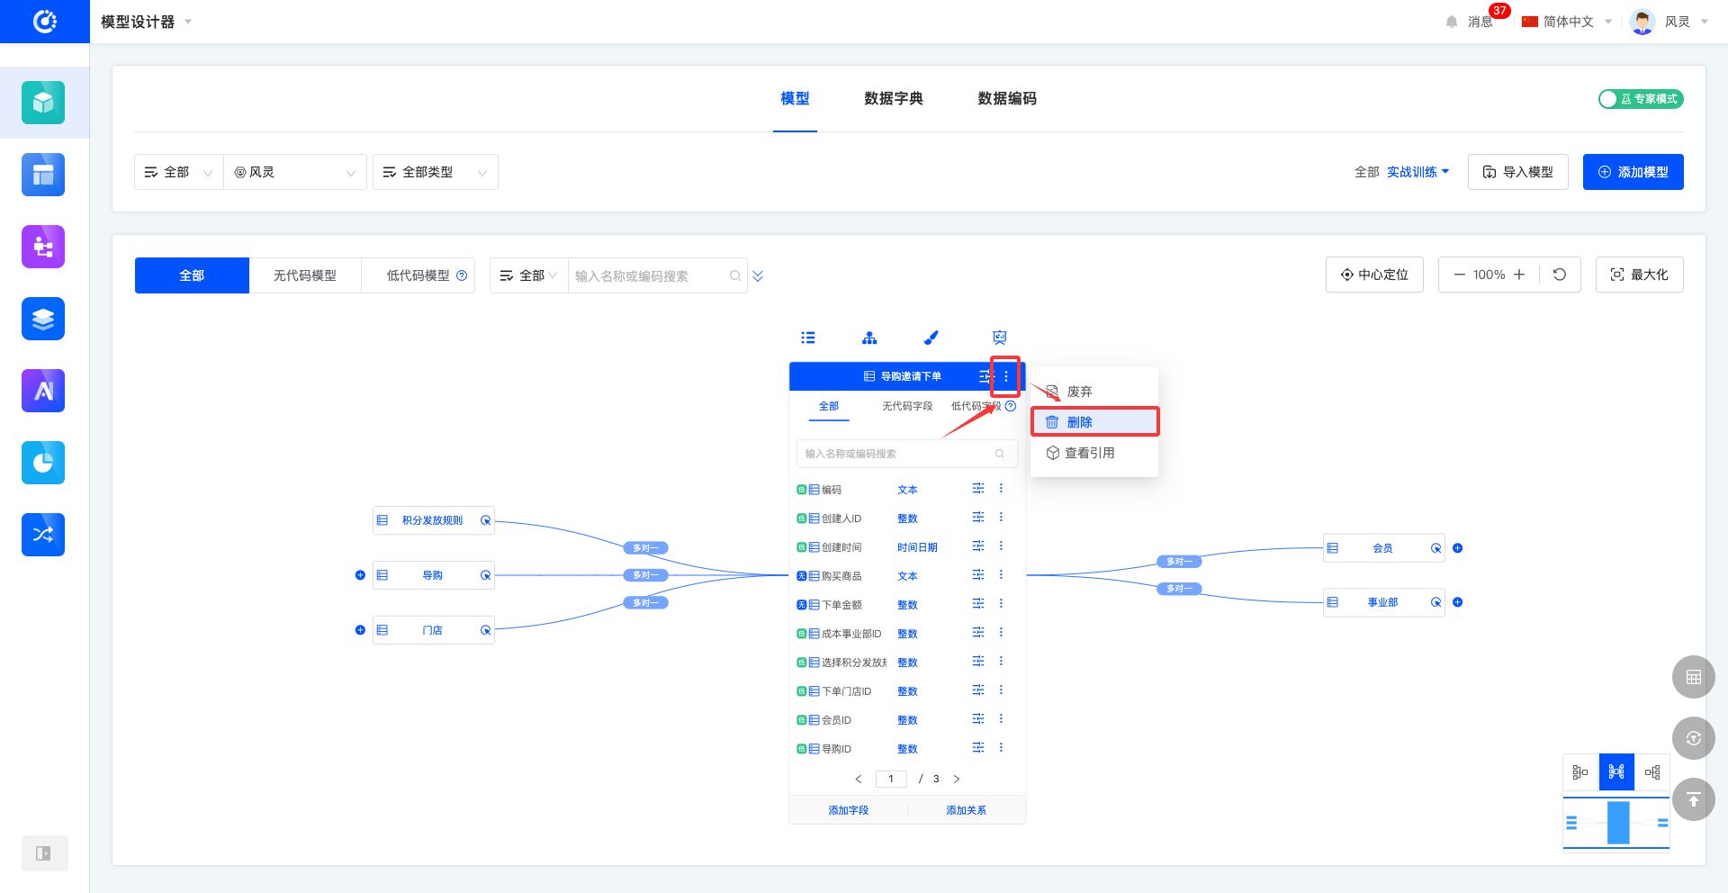Open the cube module in left sidebar
This screenshot has width=1728, height=893.
tap(43, 103)
